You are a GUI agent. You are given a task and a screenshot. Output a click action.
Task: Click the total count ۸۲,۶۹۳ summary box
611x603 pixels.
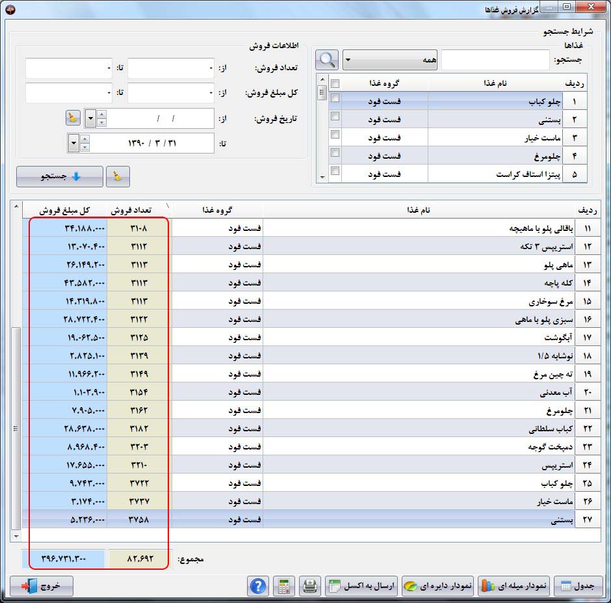[x=140, y=559]
